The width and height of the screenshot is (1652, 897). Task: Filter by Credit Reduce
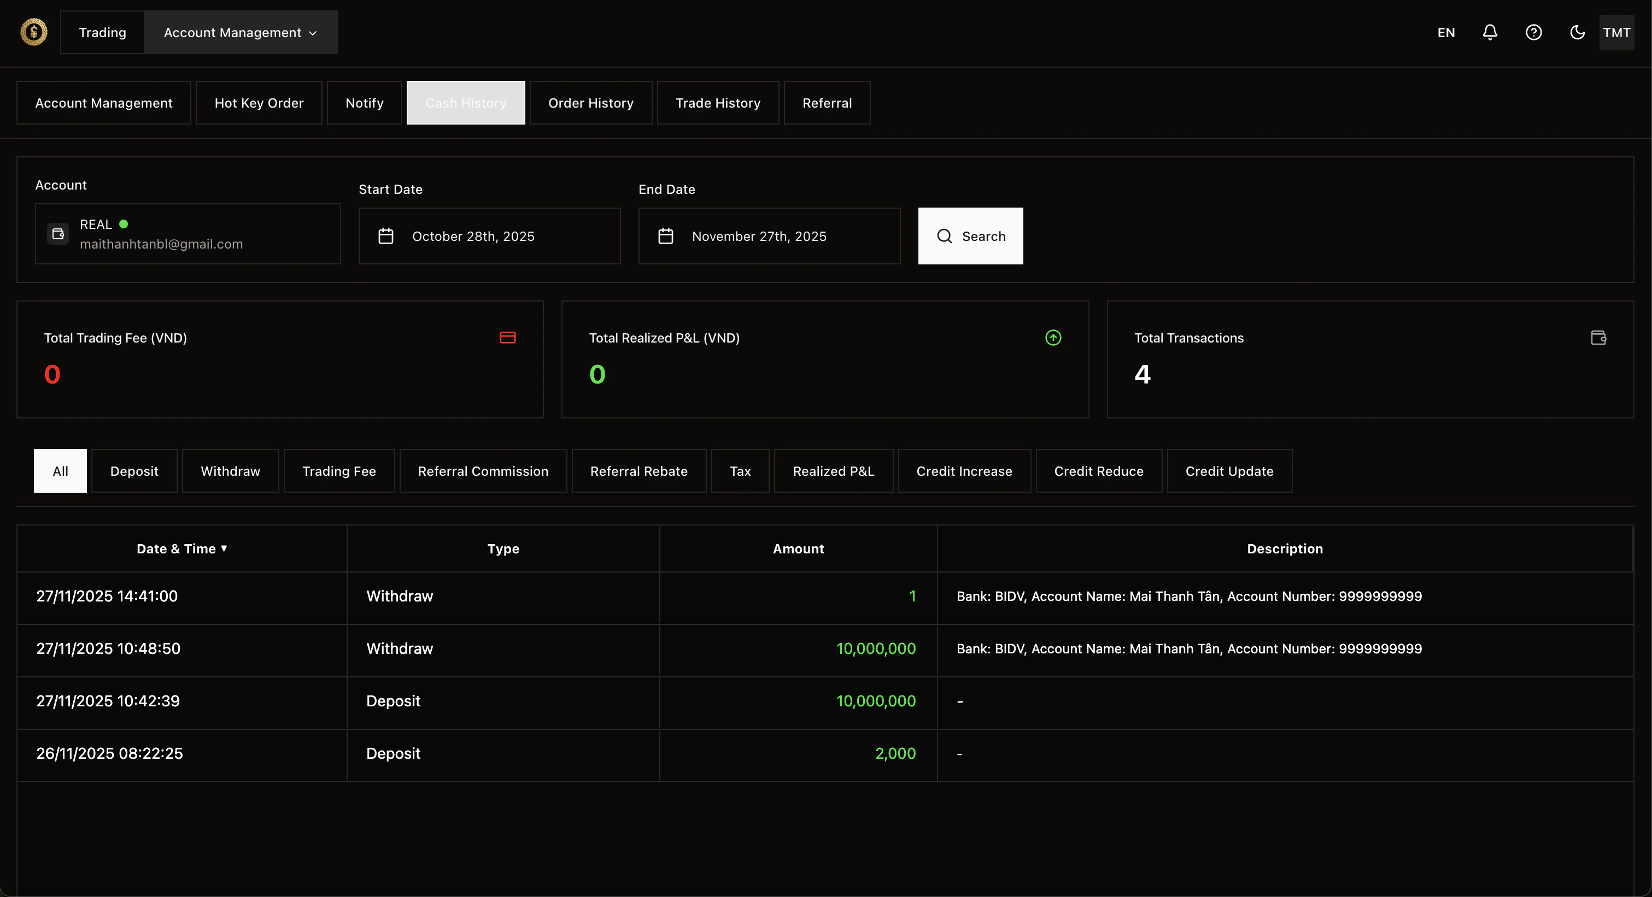pos(1099,471)
